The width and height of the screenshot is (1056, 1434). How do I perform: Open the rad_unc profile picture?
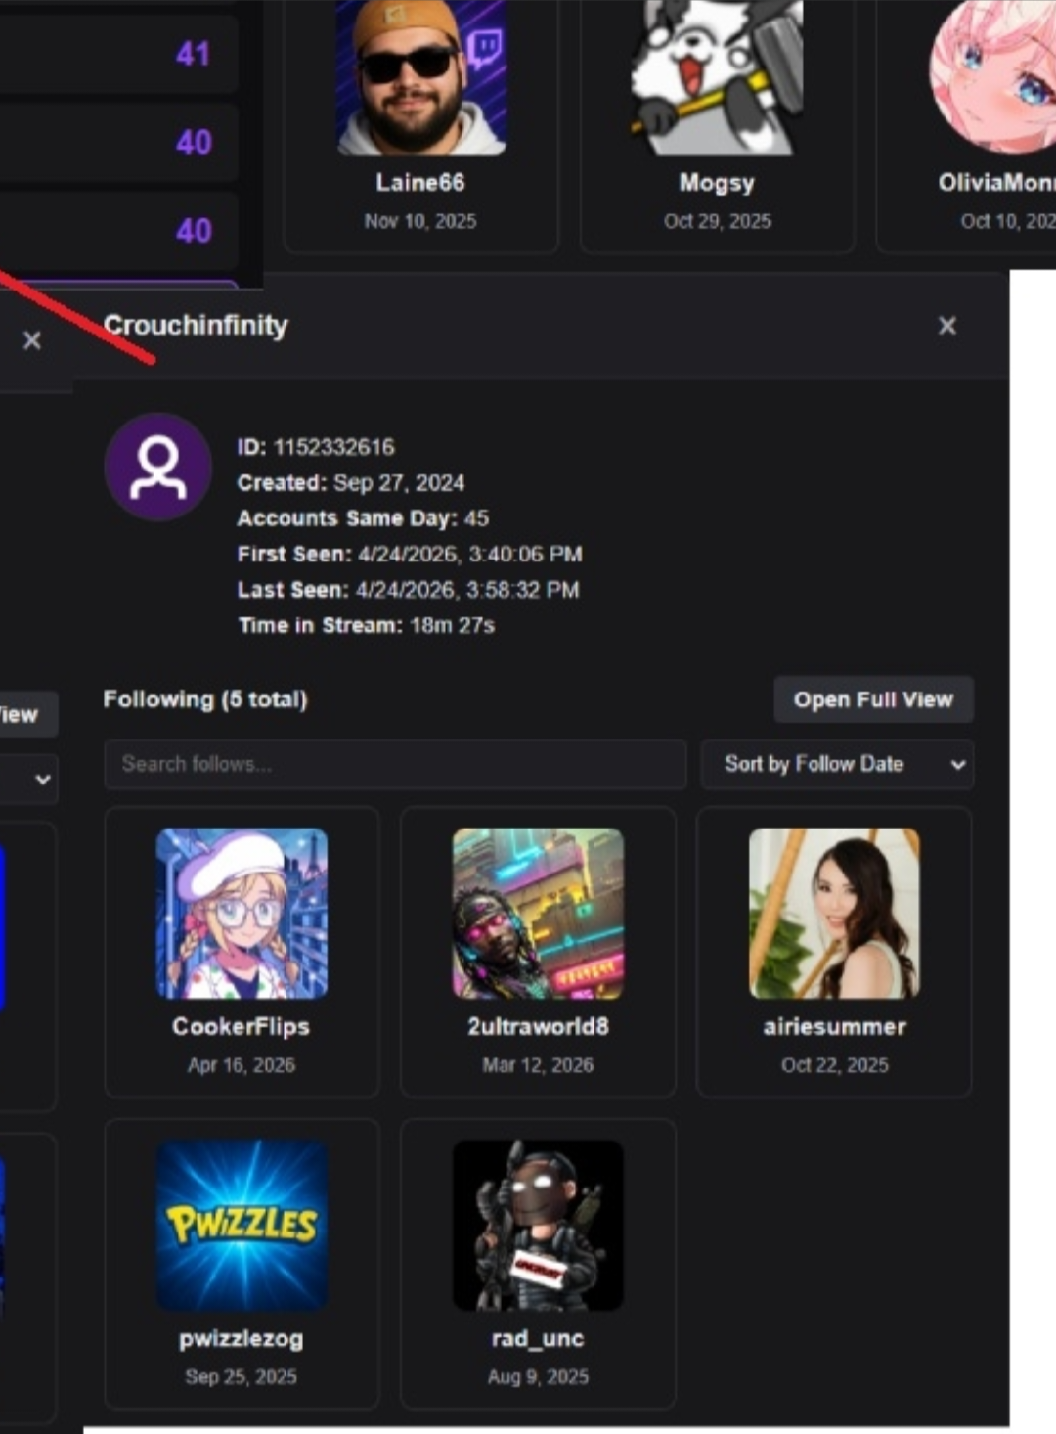tap(538, 1225)
